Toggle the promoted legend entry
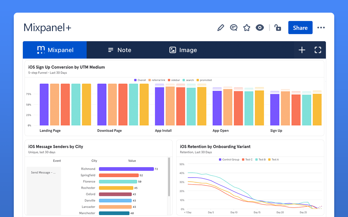Viewport: 348px width, 217px height. pos(204,80)
